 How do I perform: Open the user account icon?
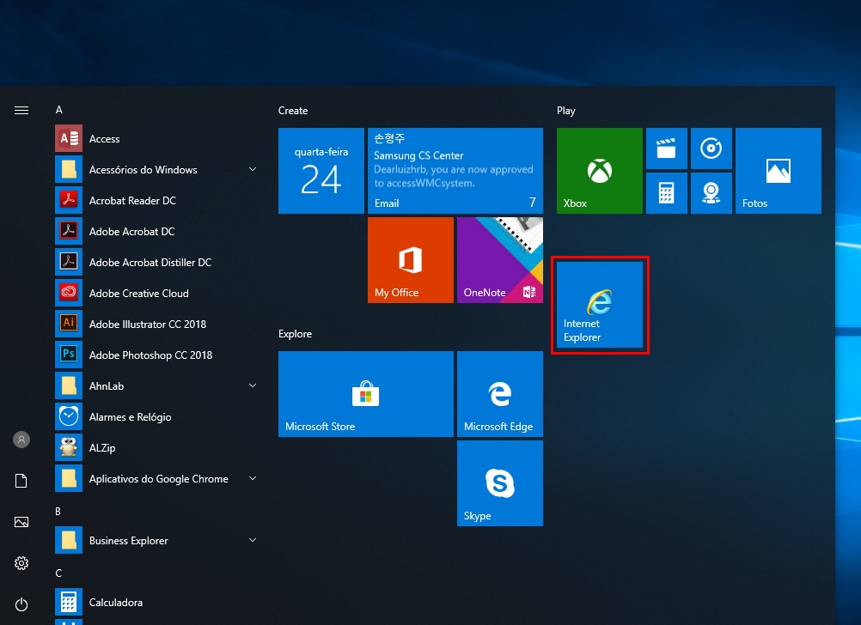(21, 440)
